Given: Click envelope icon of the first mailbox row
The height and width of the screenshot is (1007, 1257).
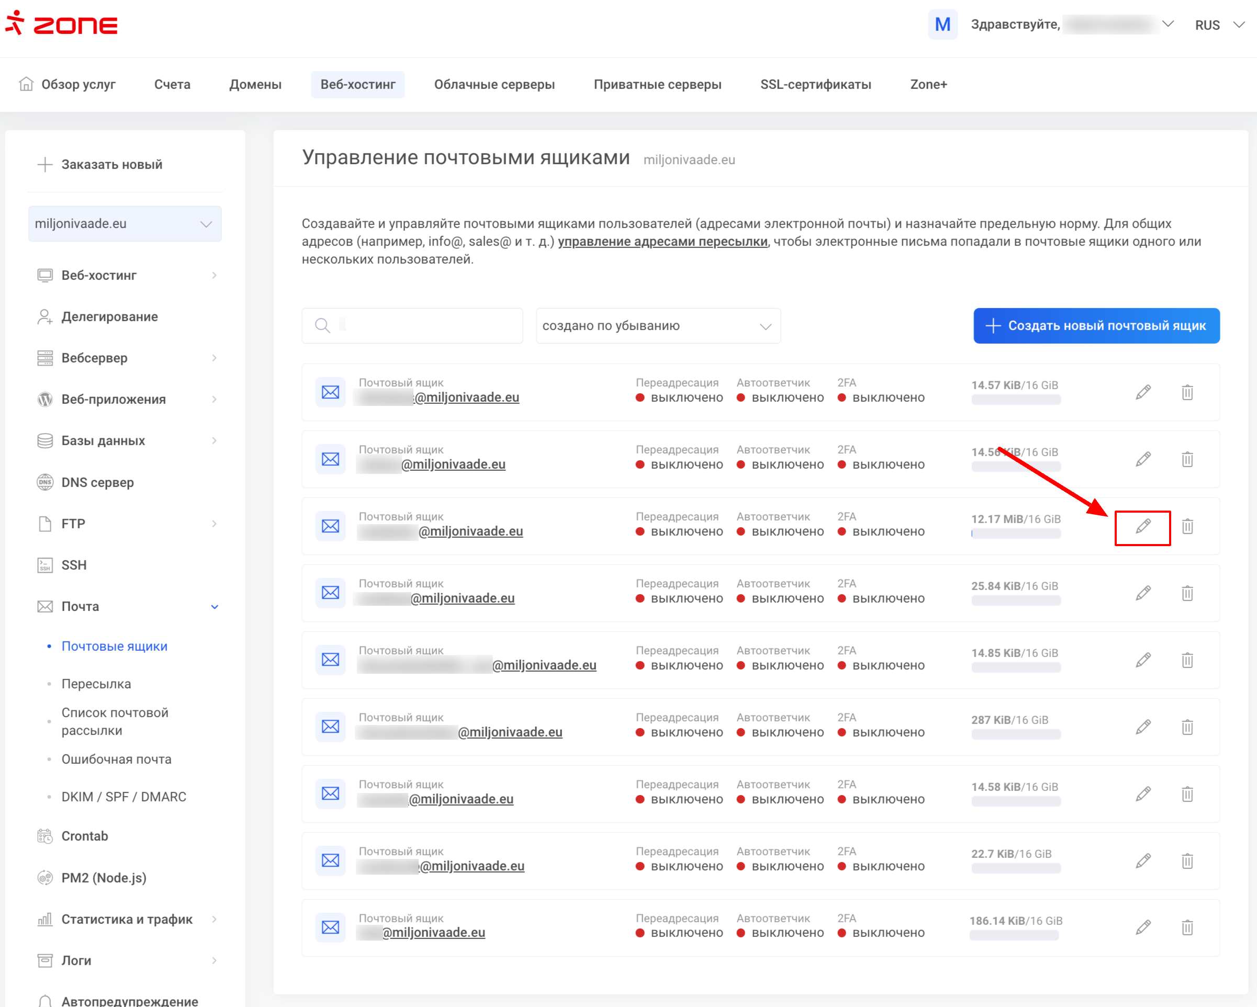Looking at the screenshot, I should coord(330,392).
